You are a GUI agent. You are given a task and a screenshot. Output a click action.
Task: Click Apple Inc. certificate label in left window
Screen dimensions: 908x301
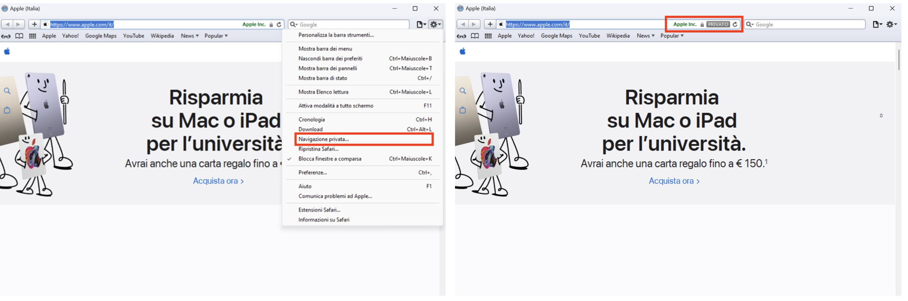click(254, 24)
